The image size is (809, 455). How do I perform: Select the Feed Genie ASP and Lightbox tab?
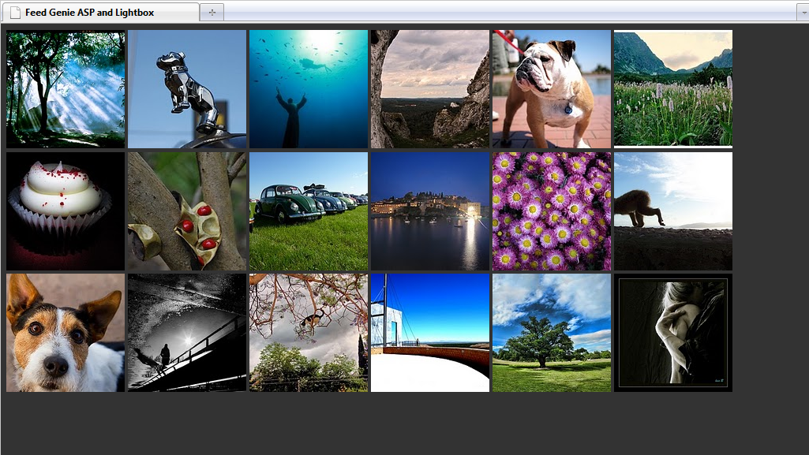point(100,13)
